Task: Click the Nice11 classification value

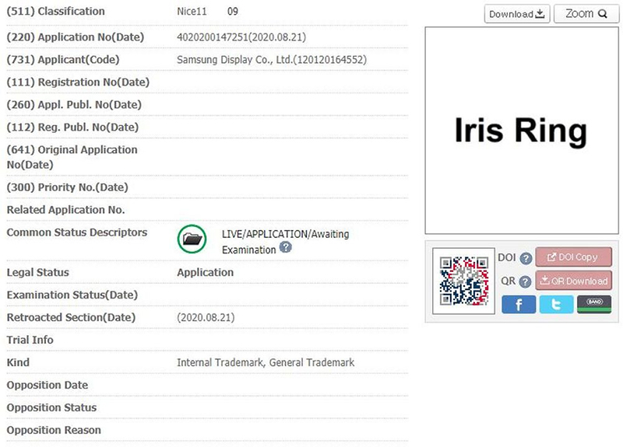Action: [x=192, y=12]
